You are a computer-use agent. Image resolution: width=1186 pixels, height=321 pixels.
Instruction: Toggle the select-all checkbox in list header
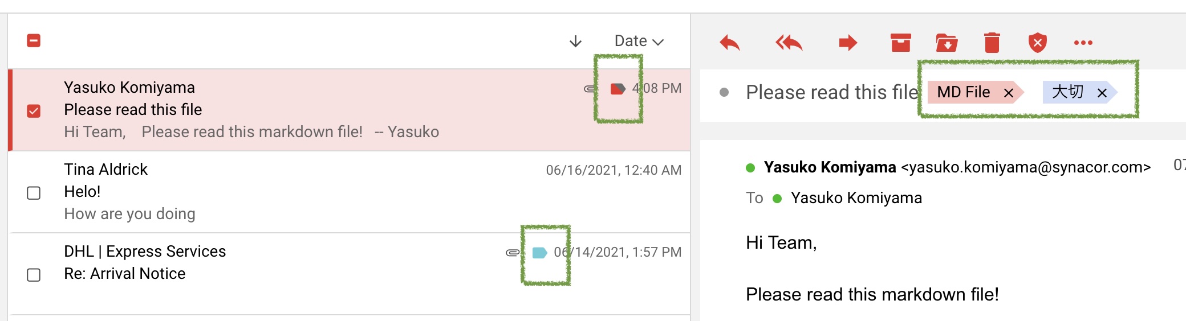click(x=34, y=40)
